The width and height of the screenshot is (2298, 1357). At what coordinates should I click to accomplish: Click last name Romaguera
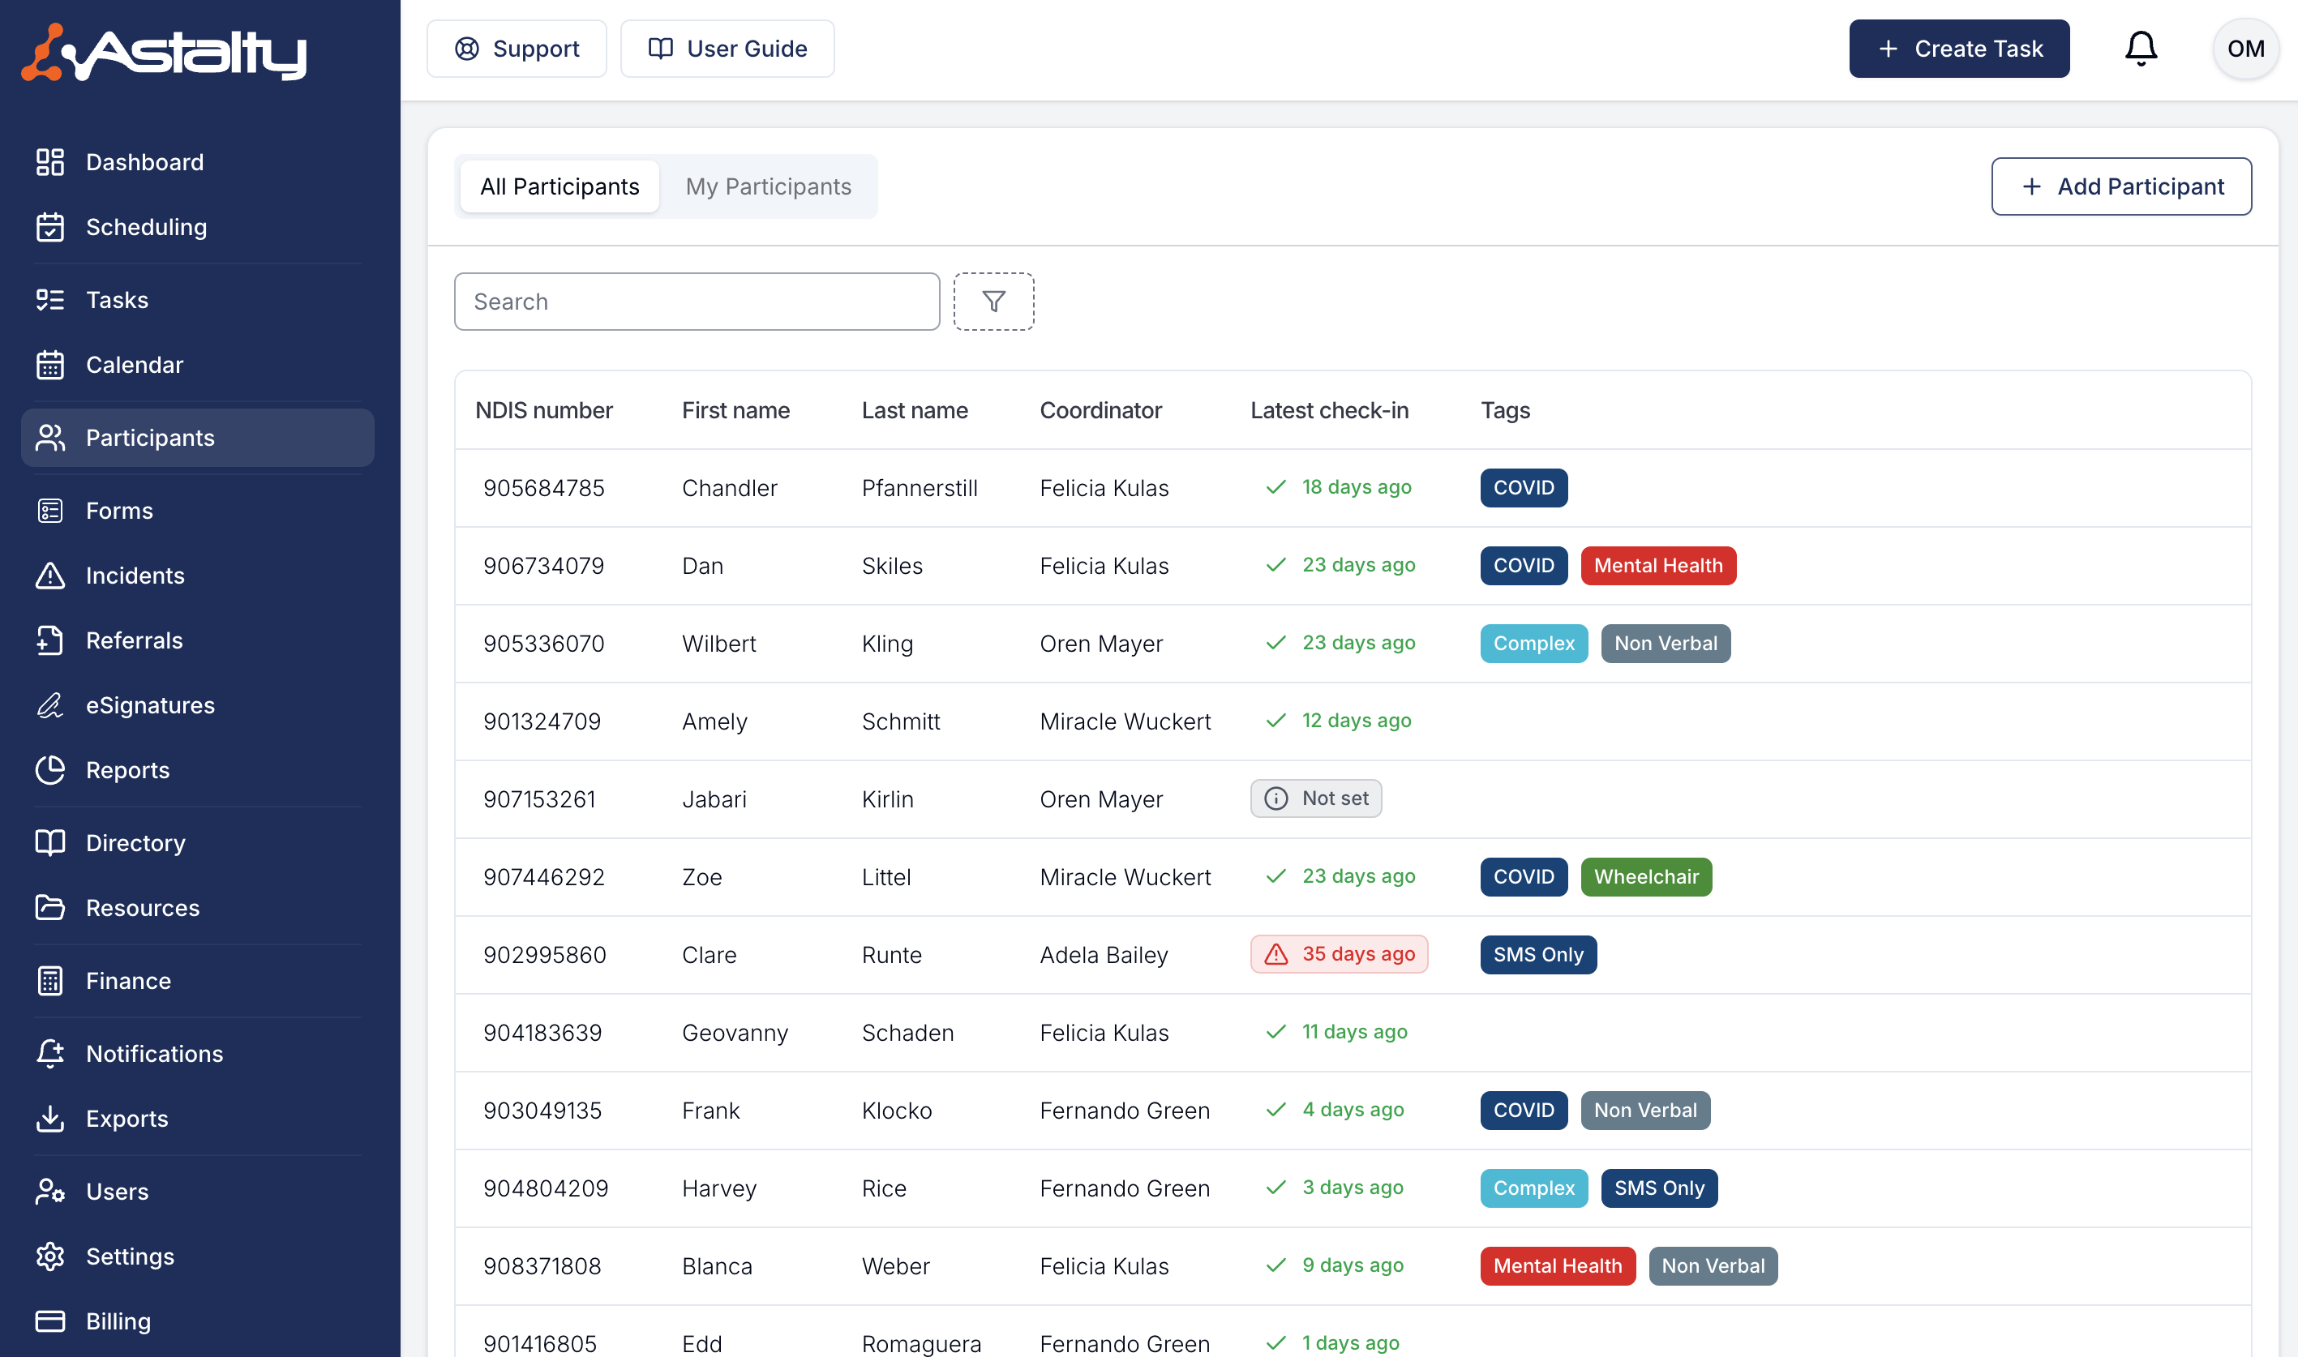921,1344
